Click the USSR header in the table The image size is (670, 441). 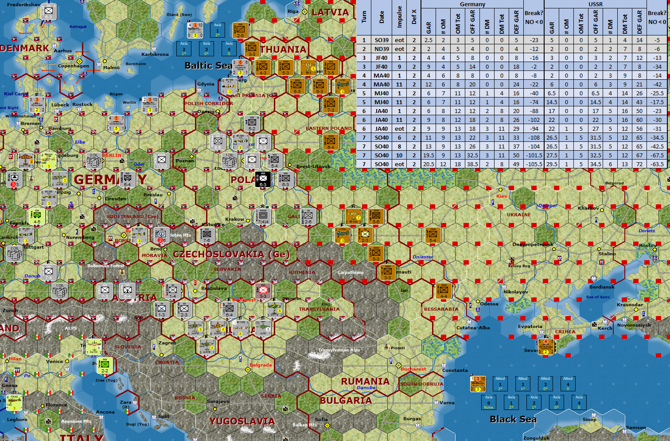click(x=596, y=4)
